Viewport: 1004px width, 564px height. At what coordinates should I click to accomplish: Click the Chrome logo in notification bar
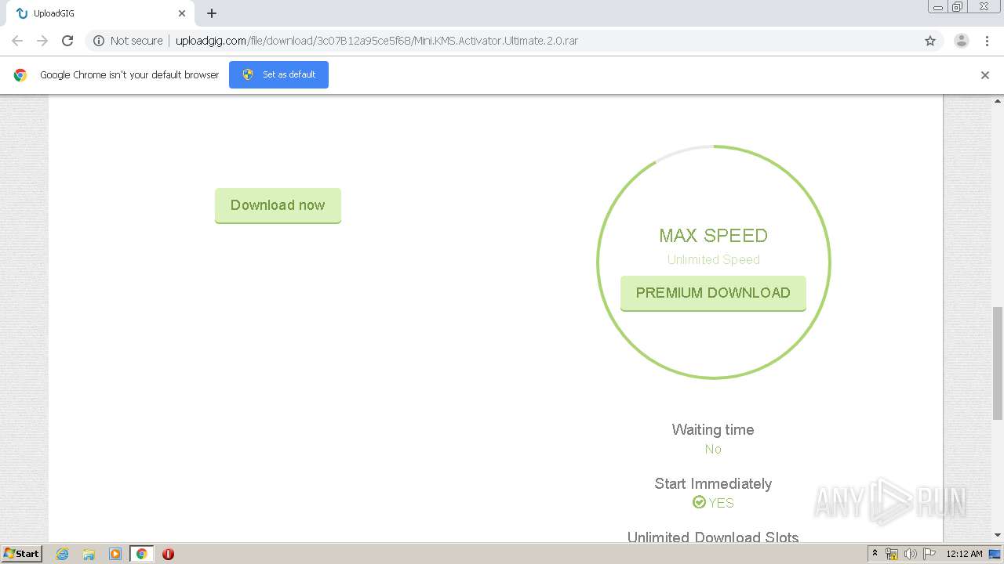[20, 75]
